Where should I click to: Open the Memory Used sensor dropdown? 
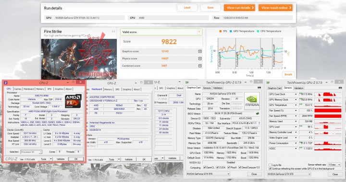[296, 121]
